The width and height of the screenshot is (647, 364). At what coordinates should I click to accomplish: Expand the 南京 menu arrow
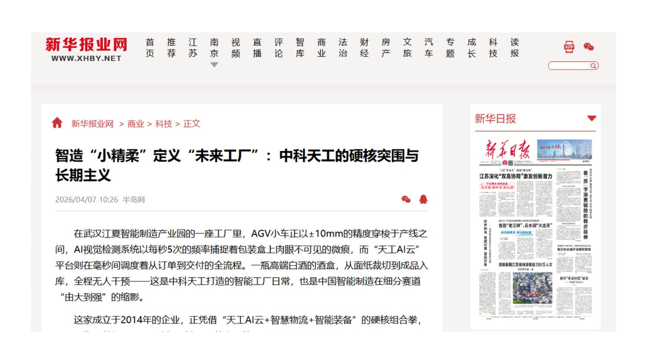[x=214, y=65]
